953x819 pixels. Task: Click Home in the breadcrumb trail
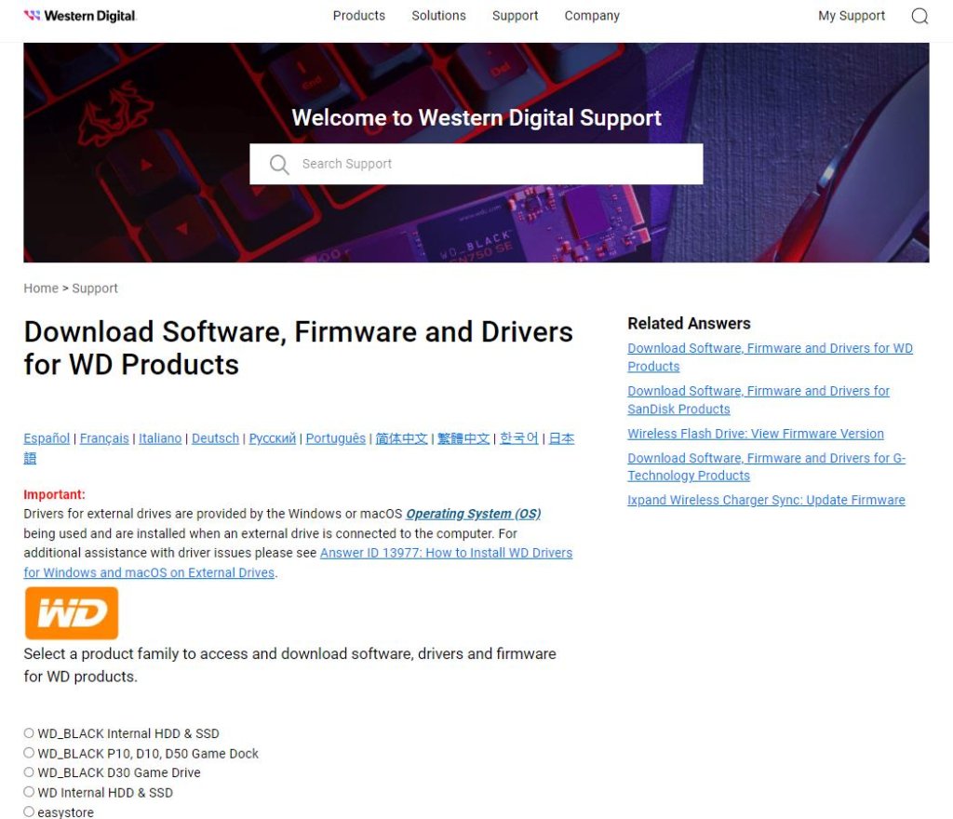pyautogui.click(x=40, y=288)
